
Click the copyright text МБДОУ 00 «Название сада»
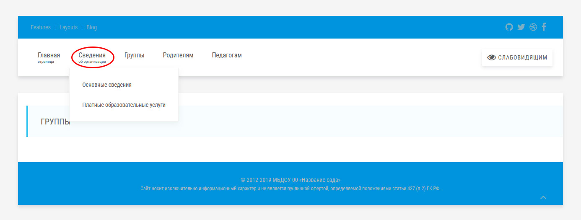click(290, 180)
